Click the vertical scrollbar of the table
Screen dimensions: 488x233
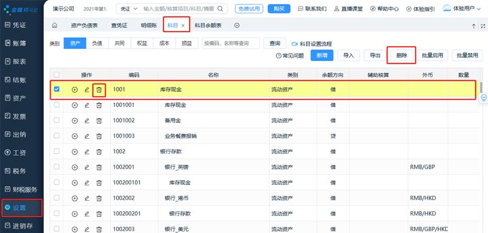[481, 88]
